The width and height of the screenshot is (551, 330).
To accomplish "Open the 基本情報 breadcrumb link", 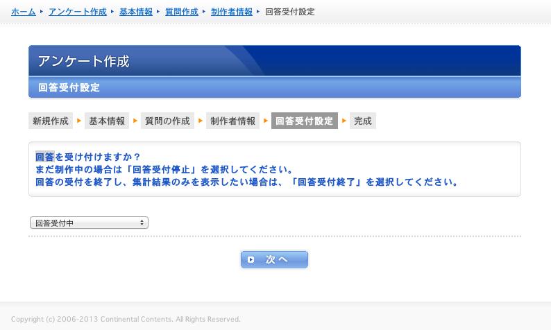I will pyautogui.click(x=135, y=12).
